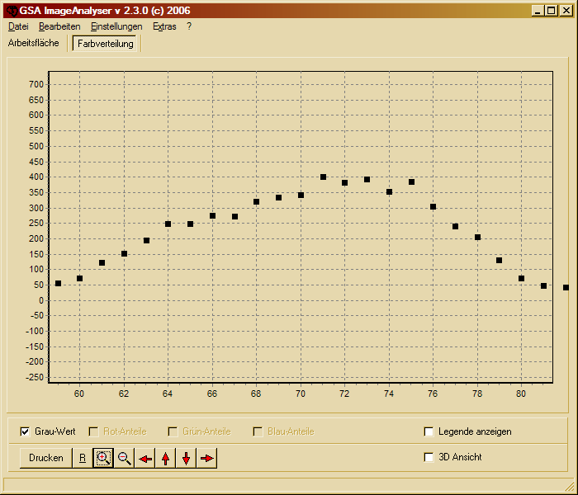Pan chart up with red arrow
Screen dimensions: 578x495
166,458
